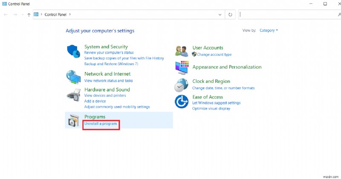Open the Hardware and Sound printer icon
The image size is (341, 179).
(73, 95)
